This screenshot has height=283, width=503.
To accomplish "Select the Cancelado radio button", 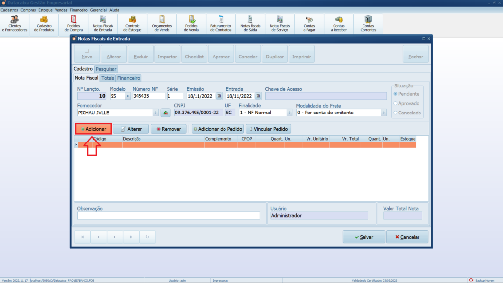I will click(x=396, y=113).
